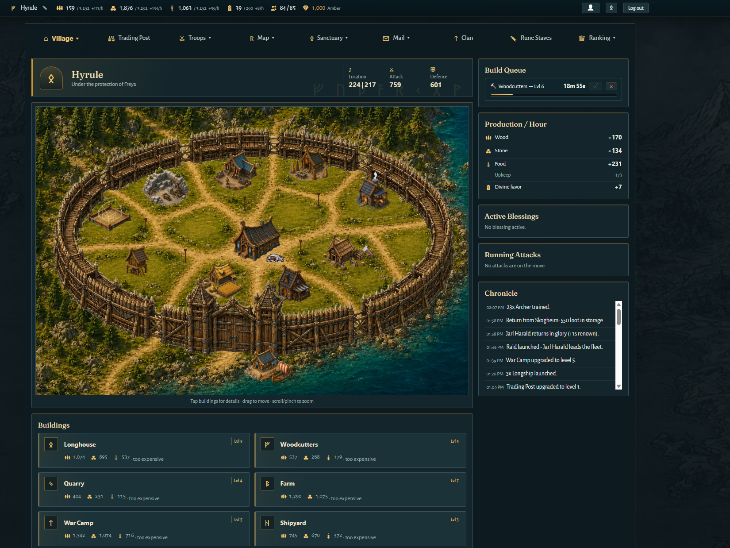Select the Quarry rune icon in Buildings

(51, 483)
